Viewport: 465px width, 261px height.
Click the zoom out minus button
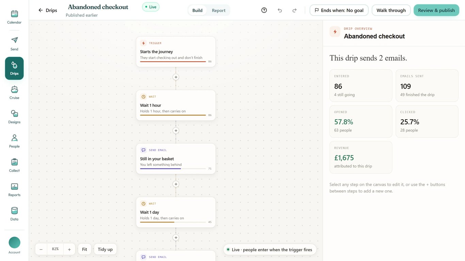click(x=41, y=249)
